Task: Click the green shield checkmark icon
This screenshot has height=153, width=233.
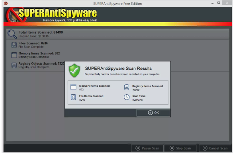Action: click(x=74, y=71)
